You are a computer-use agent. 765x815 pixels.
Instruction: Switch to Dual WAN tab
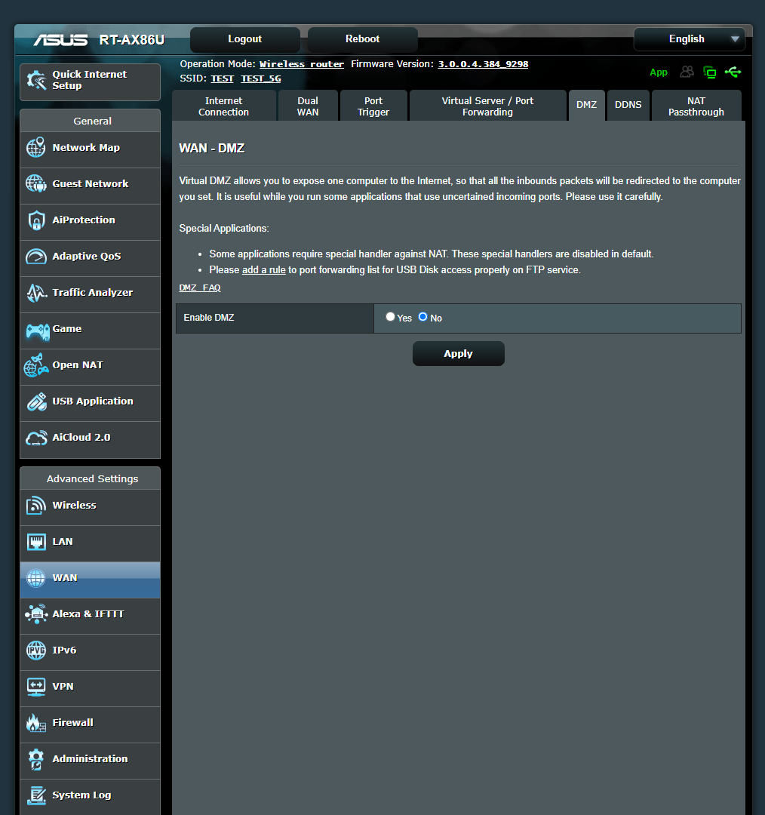coord(308,106)
